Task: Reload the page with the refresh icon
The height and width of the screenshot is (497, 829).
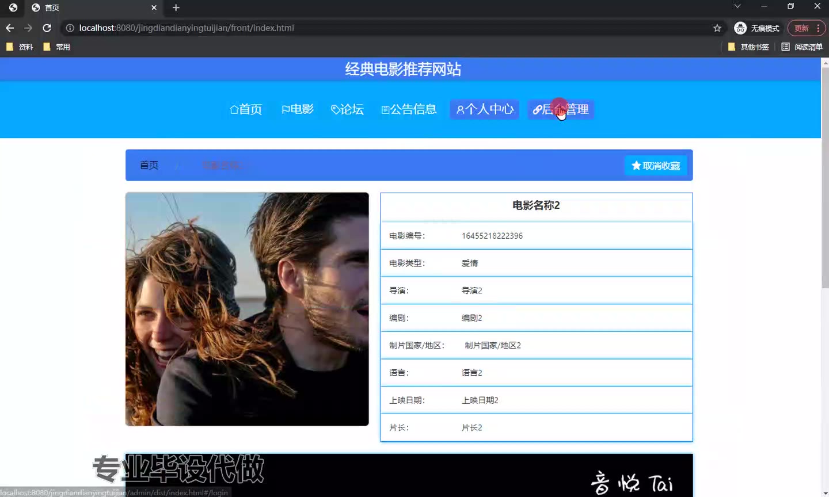Action: tap(47, 28)
